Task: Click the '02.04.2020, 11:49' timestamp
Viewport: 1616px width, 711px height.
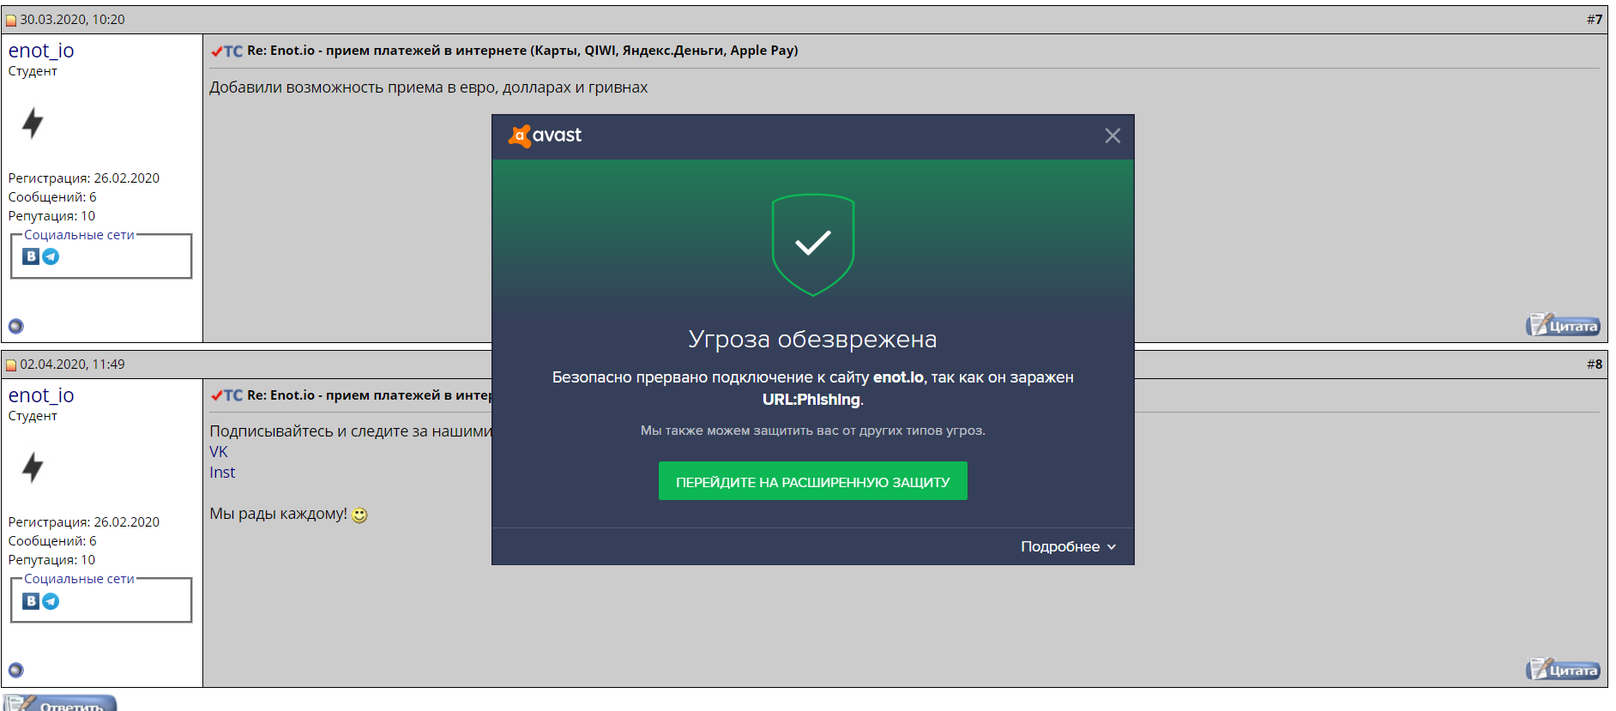Action: point(72,365)
